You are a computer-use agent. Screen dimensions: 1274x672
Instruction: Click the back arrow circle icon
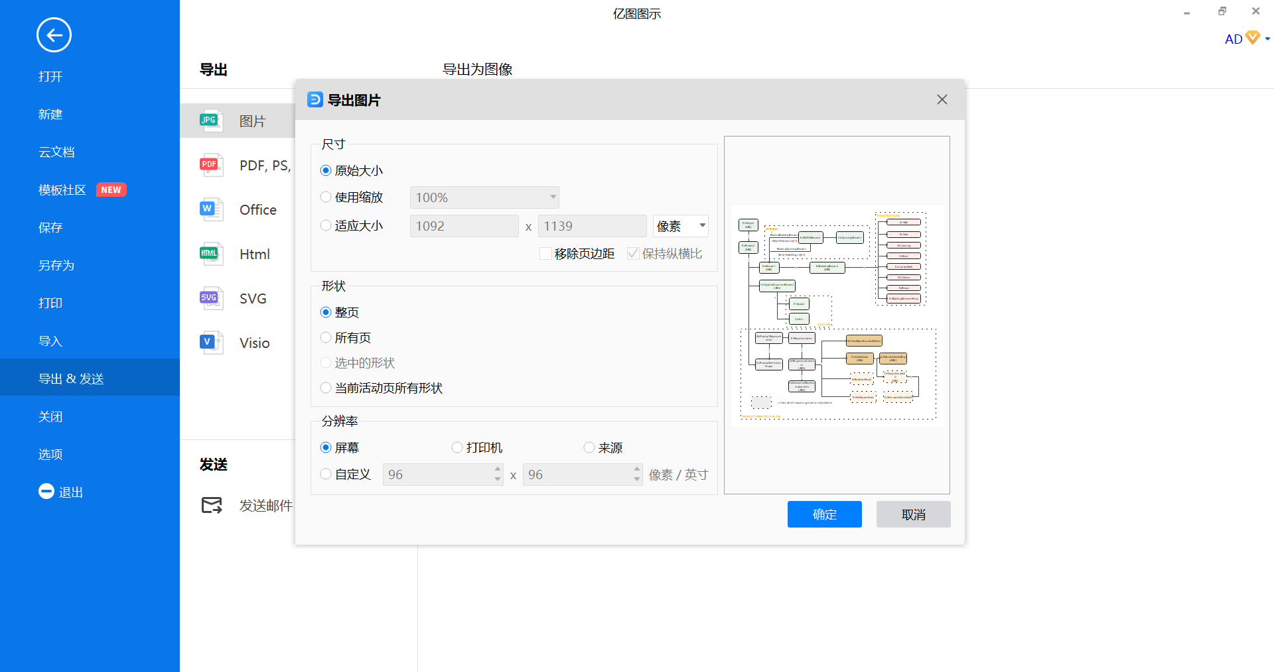[x=54, y=35]
